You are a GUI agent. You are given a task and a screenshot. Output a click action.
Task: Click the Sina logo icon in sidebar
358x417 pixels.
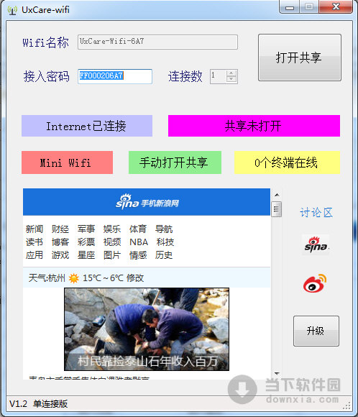(316, 244)
